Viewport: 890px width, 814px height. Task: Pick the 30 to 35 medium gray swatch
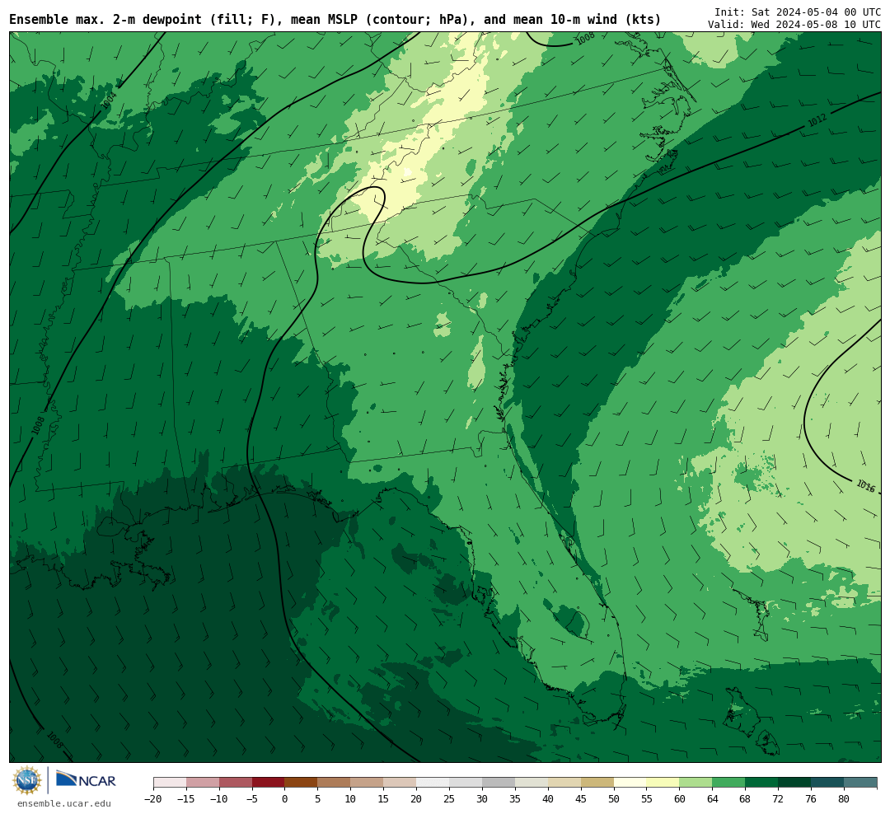pos(499,783)
